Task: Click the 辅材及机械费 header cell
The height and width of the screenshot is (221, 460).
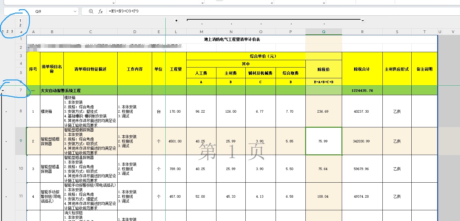Action: tap(260, 73)
